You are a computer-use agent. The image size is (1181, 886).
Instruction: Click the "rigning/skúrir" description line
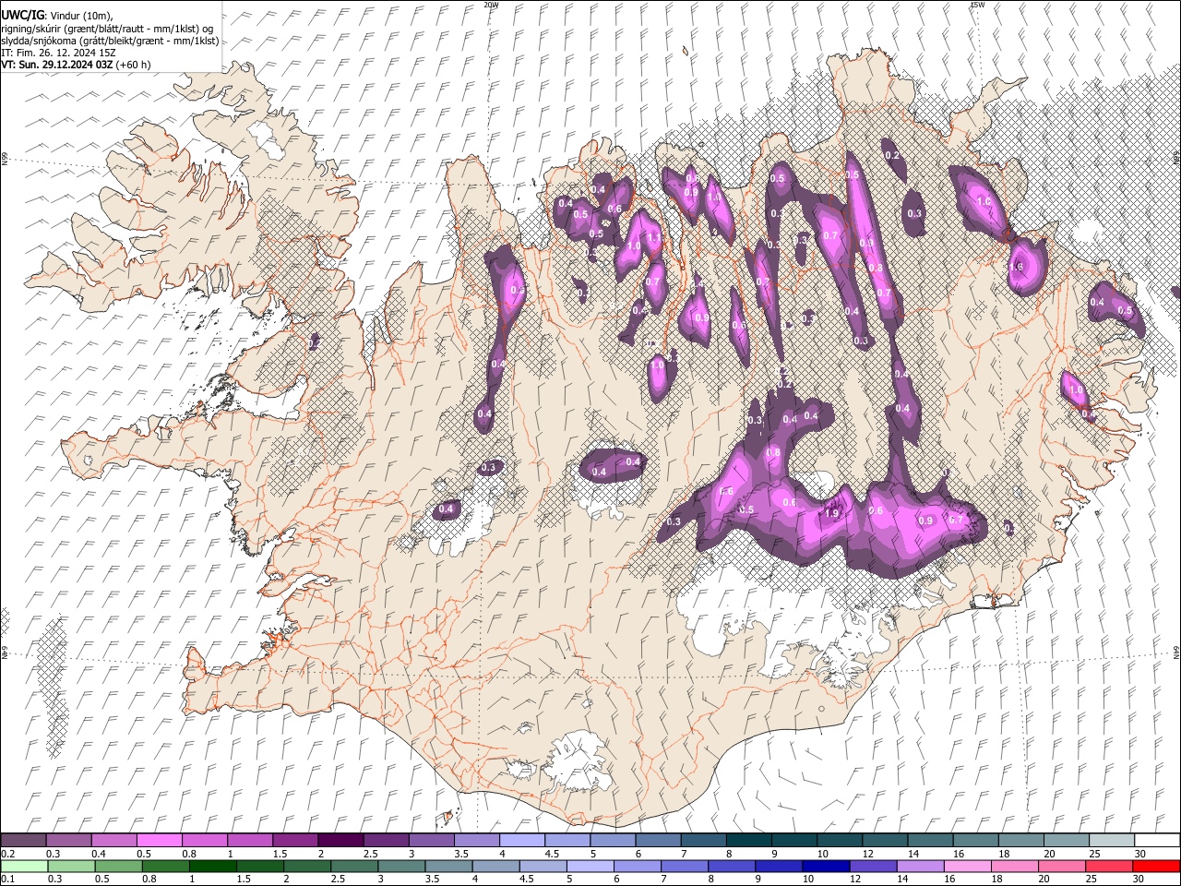click(106, 29)
